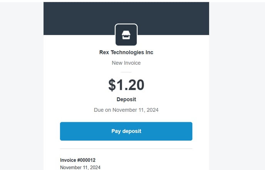
Task: Select the bold Deposit label
Action: (126, 99)
